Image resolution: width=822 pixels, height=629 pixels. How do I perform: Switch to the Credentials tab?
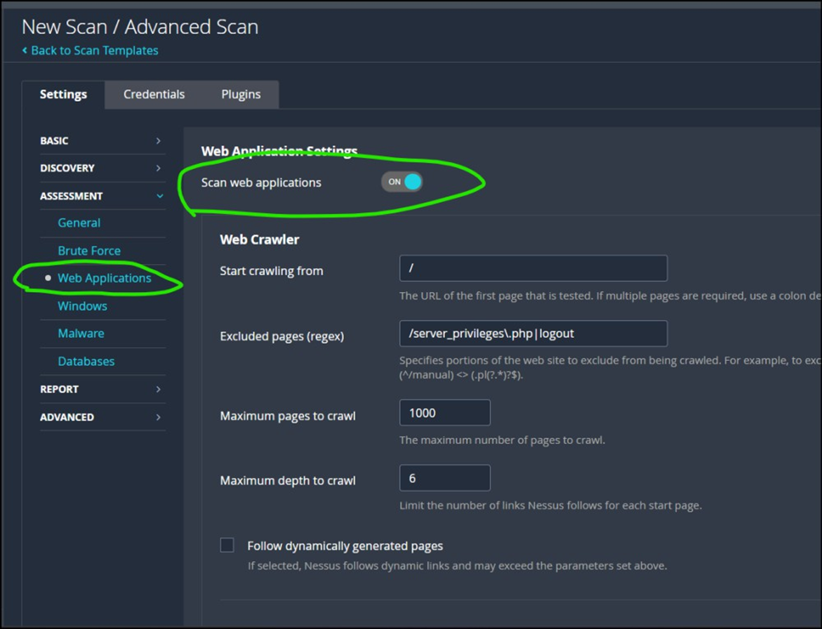[154, 94]
